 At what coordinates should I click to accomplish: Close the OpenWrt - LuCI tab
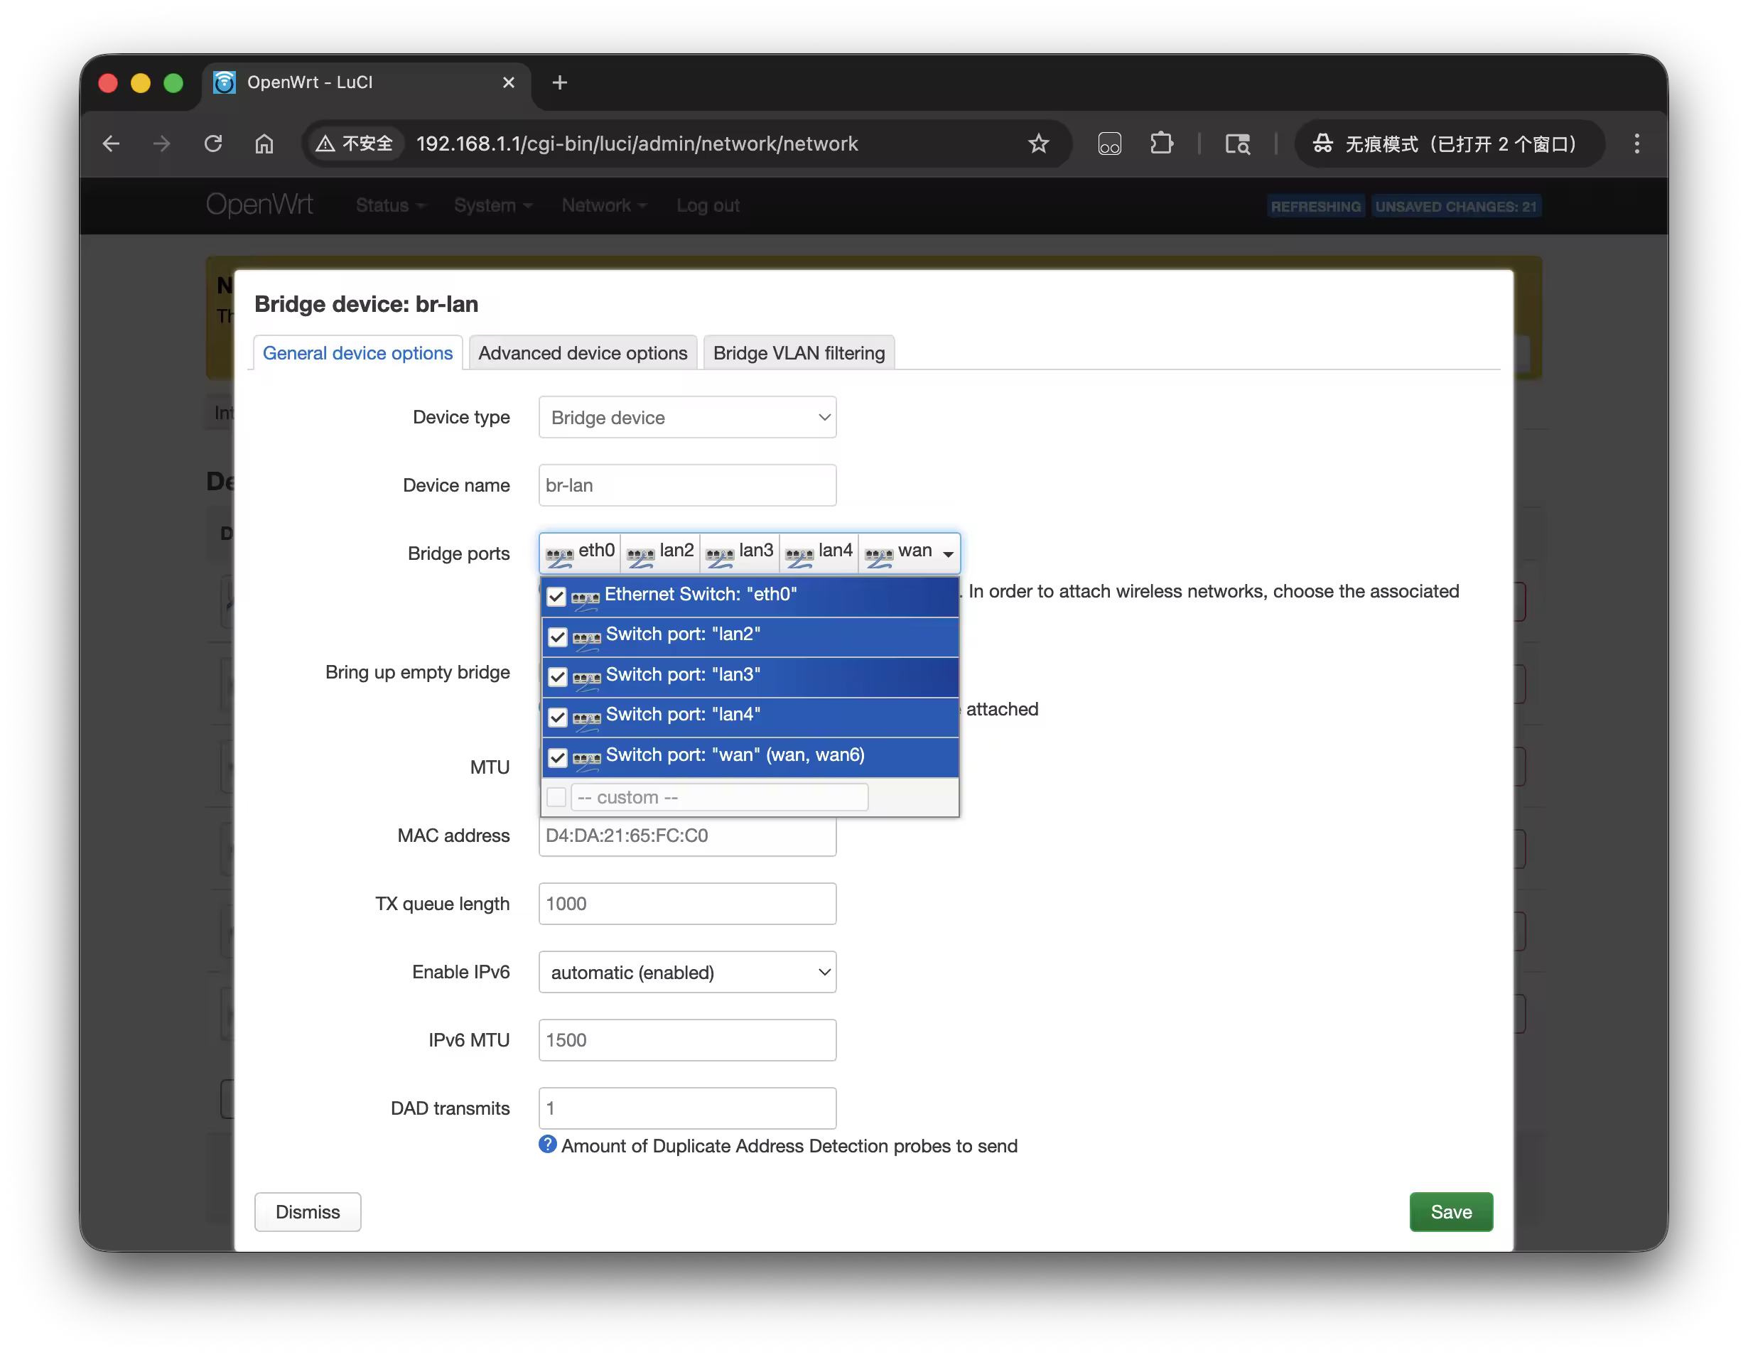[508, 82]
